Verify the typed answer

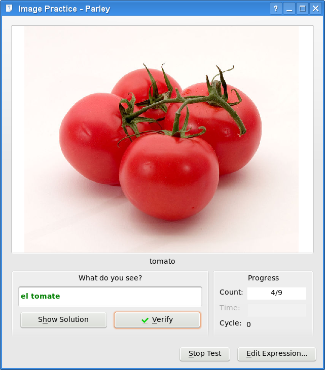tap(157, 320)
